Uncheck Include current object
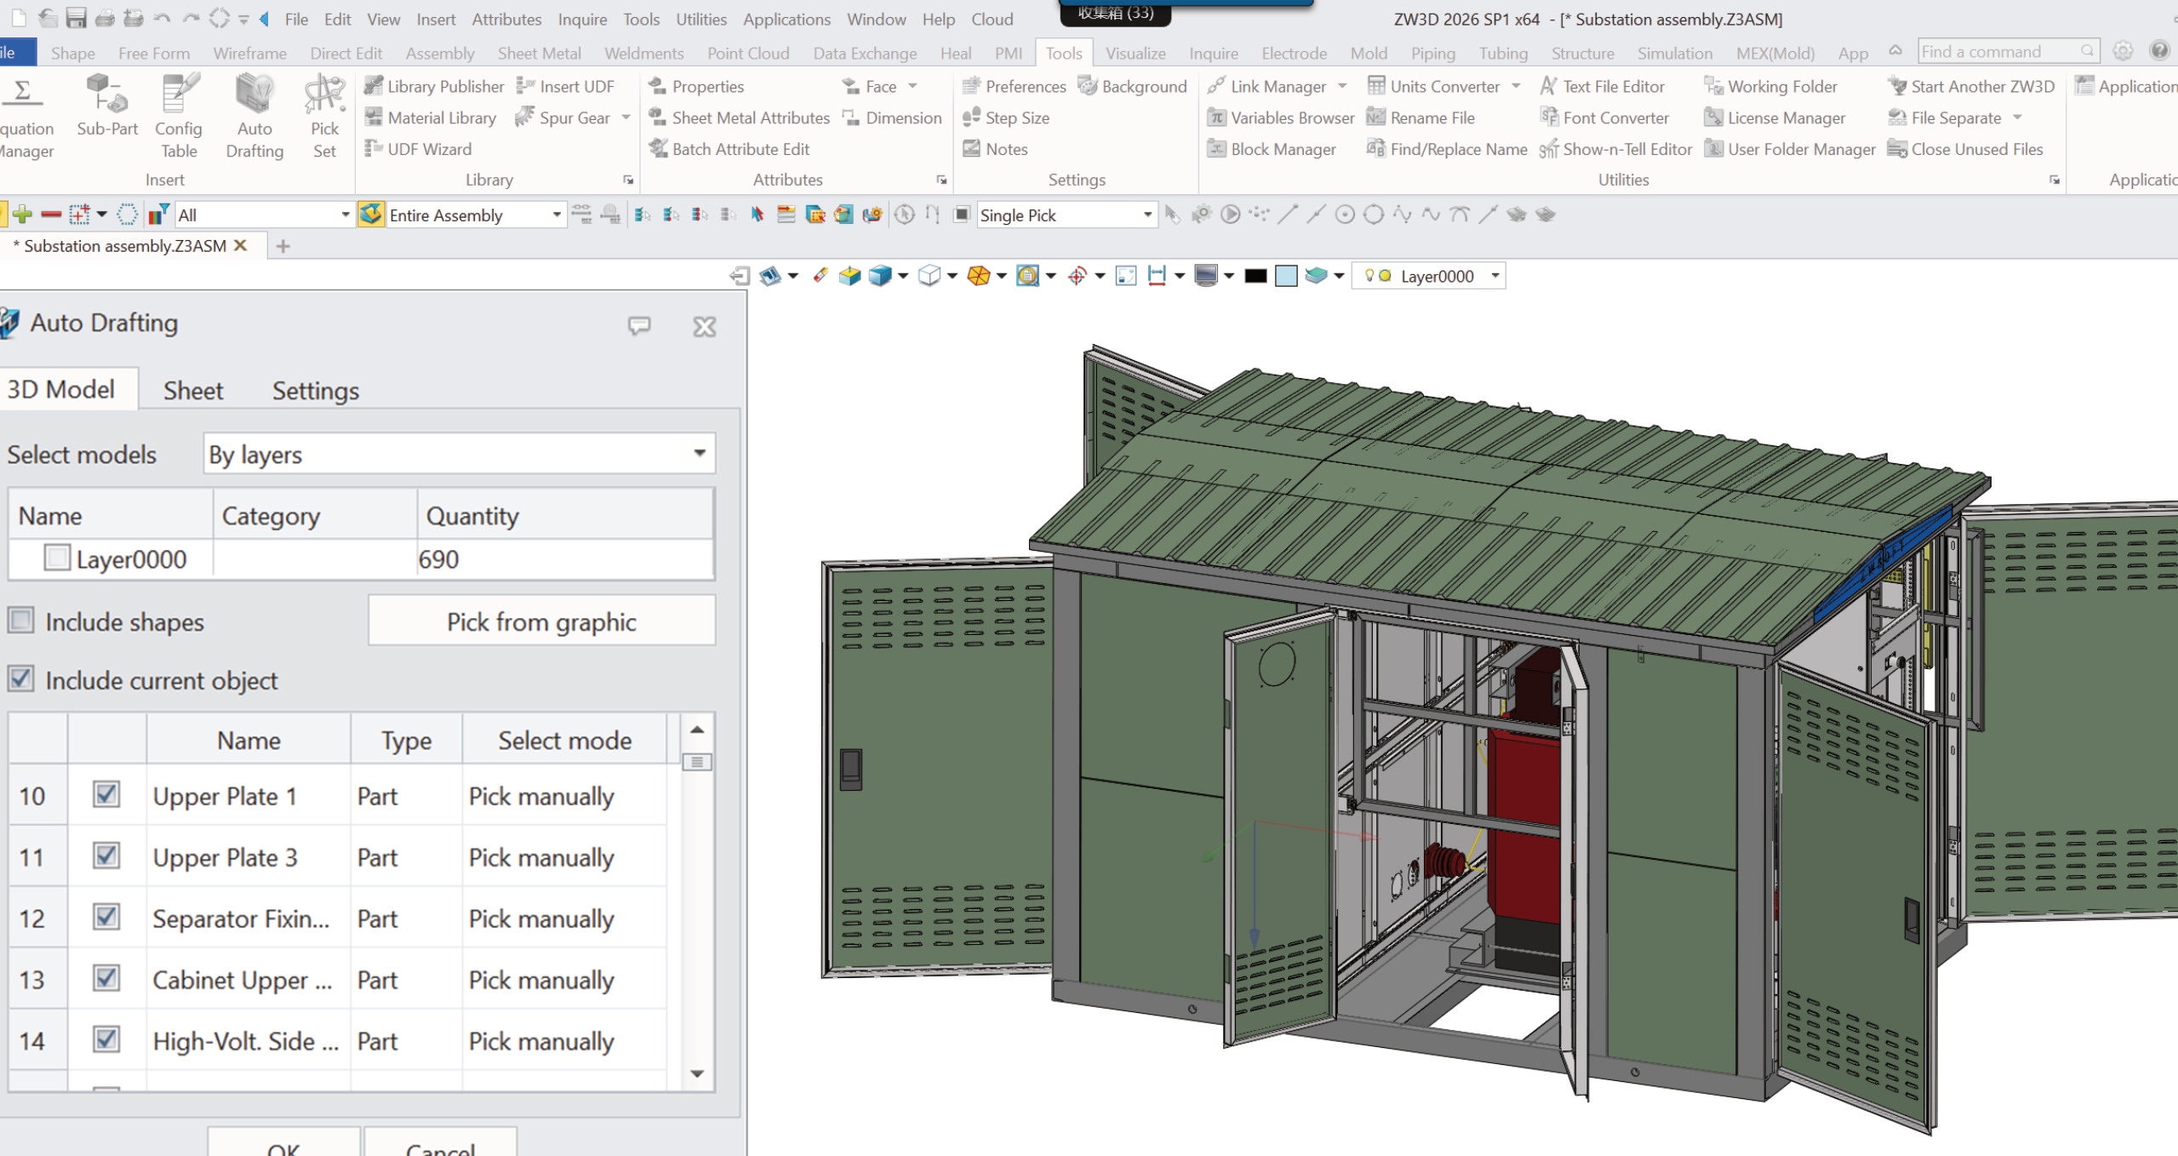 (x=21, y=679)
